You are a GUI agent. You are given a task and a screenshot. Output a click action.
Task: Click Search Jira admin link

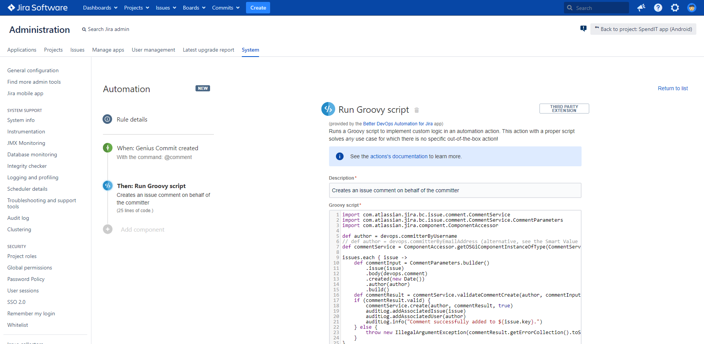[x=106, y=29]
